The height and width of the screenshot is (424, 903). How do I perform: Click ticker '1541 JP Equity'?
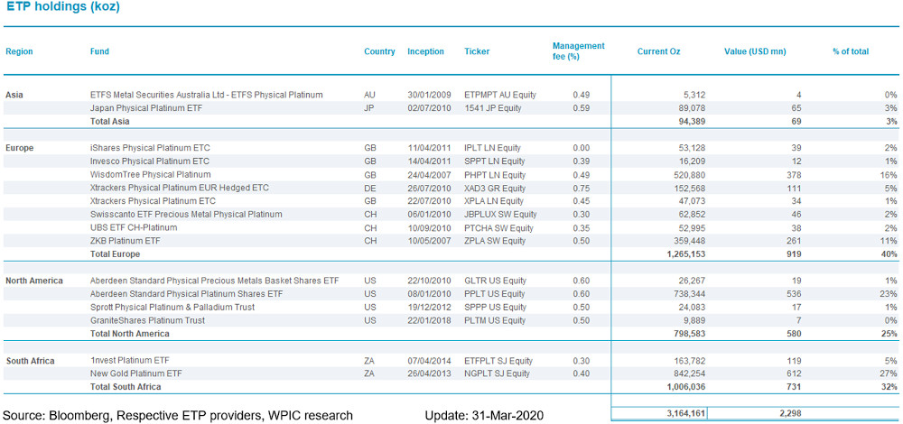click(x=491, y=107)
